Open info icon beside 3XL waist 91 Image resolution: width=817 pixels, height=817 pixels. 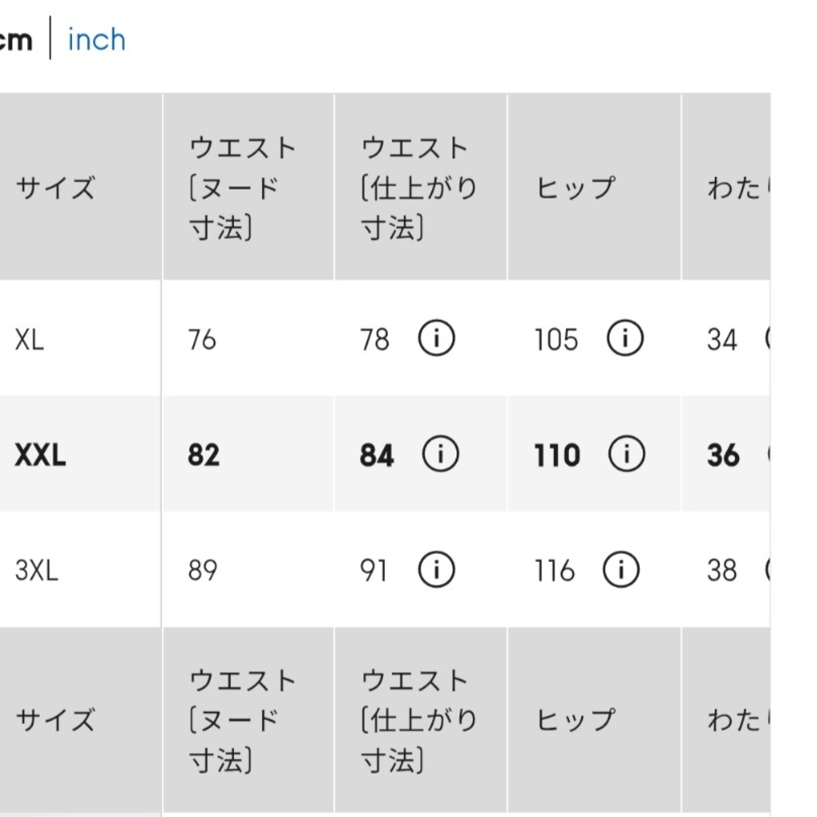(436, 569)
